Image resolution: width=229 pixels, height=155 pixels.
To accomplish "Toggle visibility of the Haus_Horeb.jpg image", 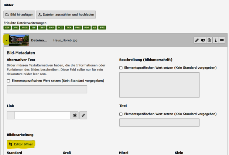I will [203, 40].
